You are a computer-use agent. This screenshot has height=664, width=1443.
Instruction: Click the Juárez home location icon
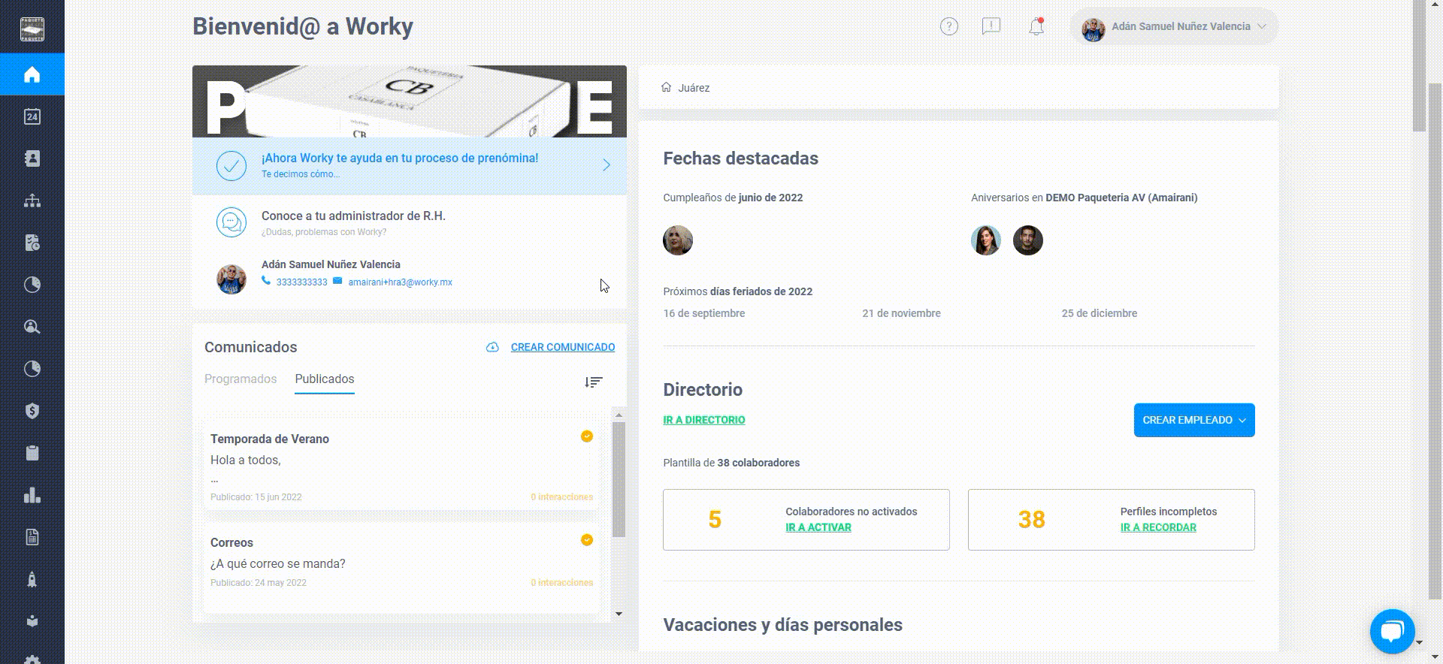[x=666, y=87]
